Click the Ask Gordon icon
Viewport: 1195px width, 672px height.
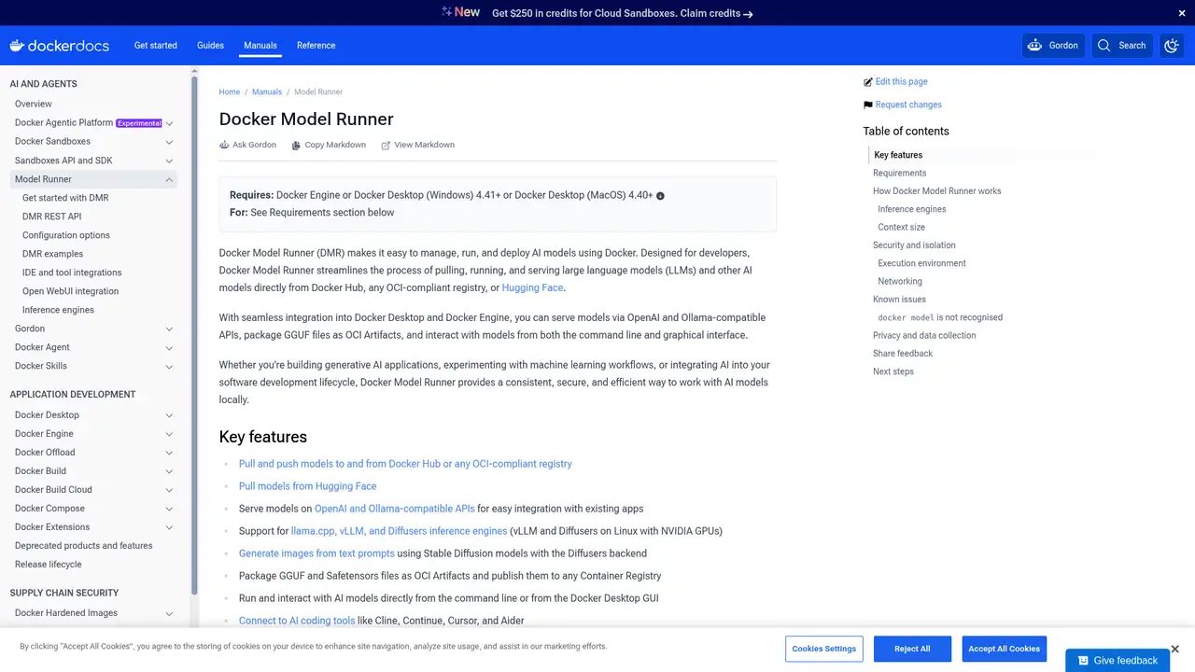pyautogui.click(x=224, y=146)
